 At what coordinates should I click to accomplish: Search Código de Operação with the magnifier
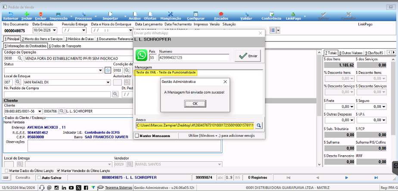tap(20, 58)
